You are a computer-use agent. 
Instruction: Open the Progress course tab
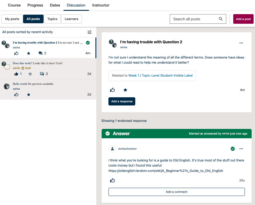pos(35,5)
